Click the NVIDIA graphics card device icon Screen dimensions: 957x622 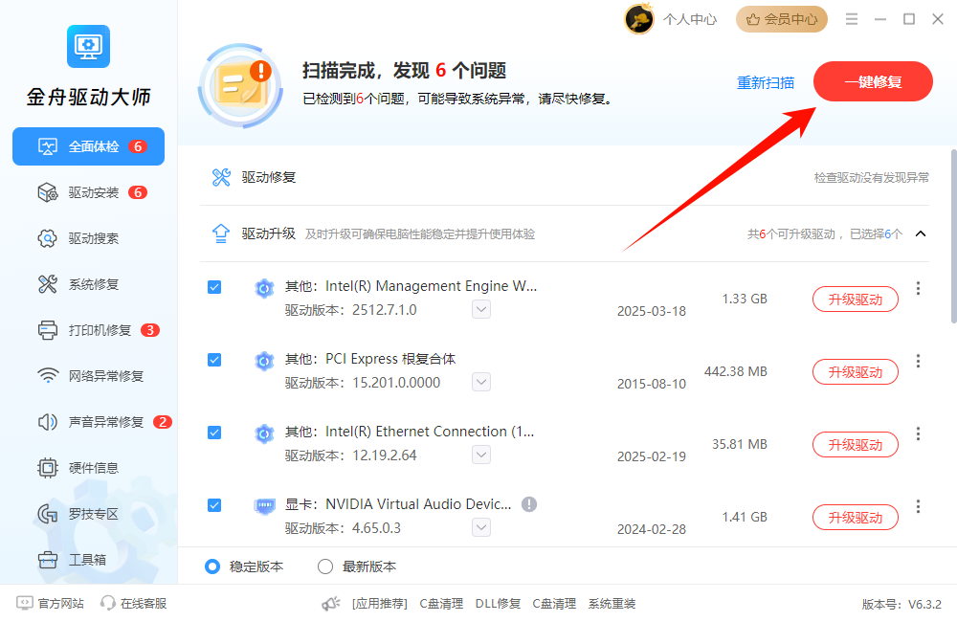[x=264, y=506]
